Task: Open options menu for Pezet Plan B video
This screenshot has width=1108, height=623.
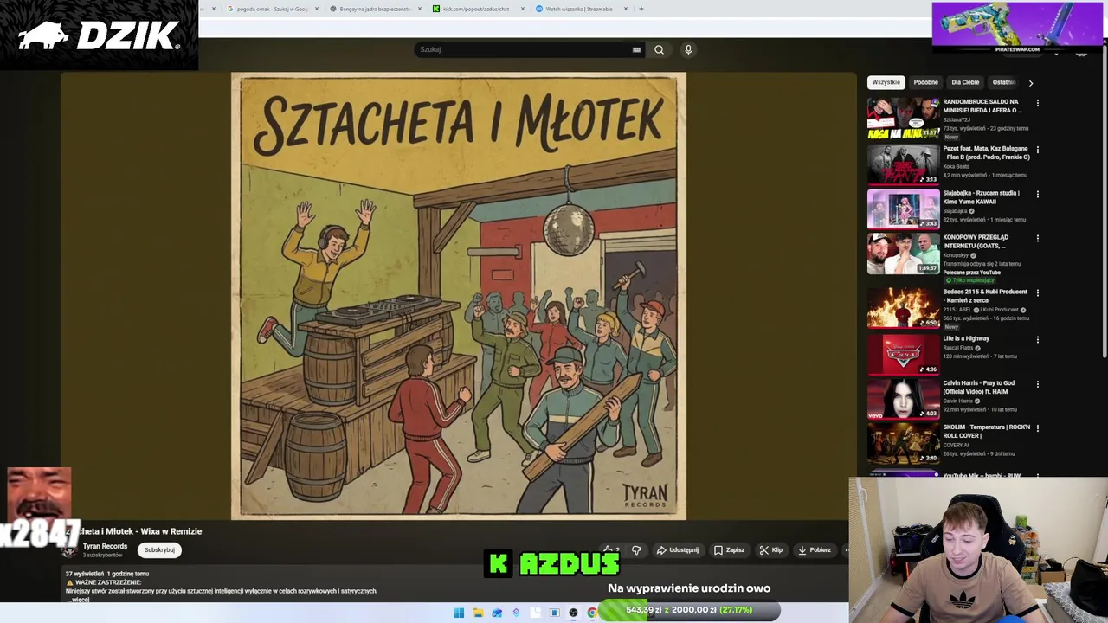Action: pyautogui.click(x=1037, y=150)
